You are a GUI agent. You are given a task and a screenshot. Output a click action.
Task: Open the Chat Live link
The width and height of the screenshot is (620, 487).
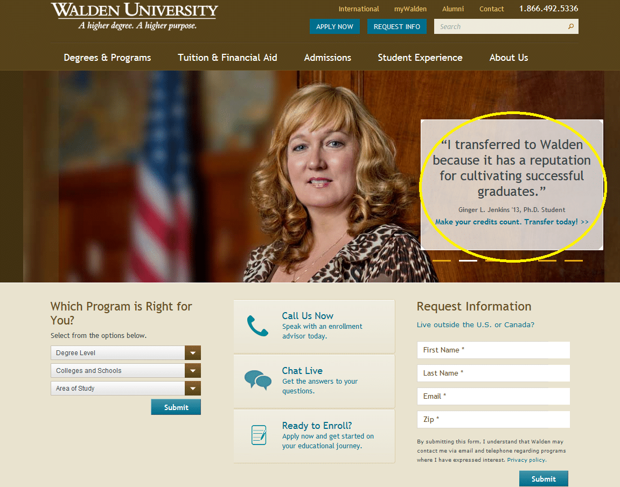tap(302, 371)
